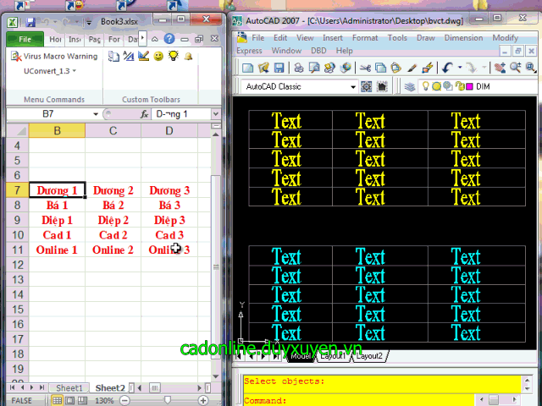Click the smiley face custom toolbar icon
This screenshot has height=406, width=542.
(158, 57)
